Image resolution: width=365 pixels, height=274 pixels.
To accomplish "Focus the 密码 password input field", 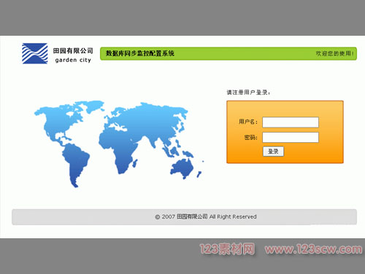I will (x=291, y=137).
